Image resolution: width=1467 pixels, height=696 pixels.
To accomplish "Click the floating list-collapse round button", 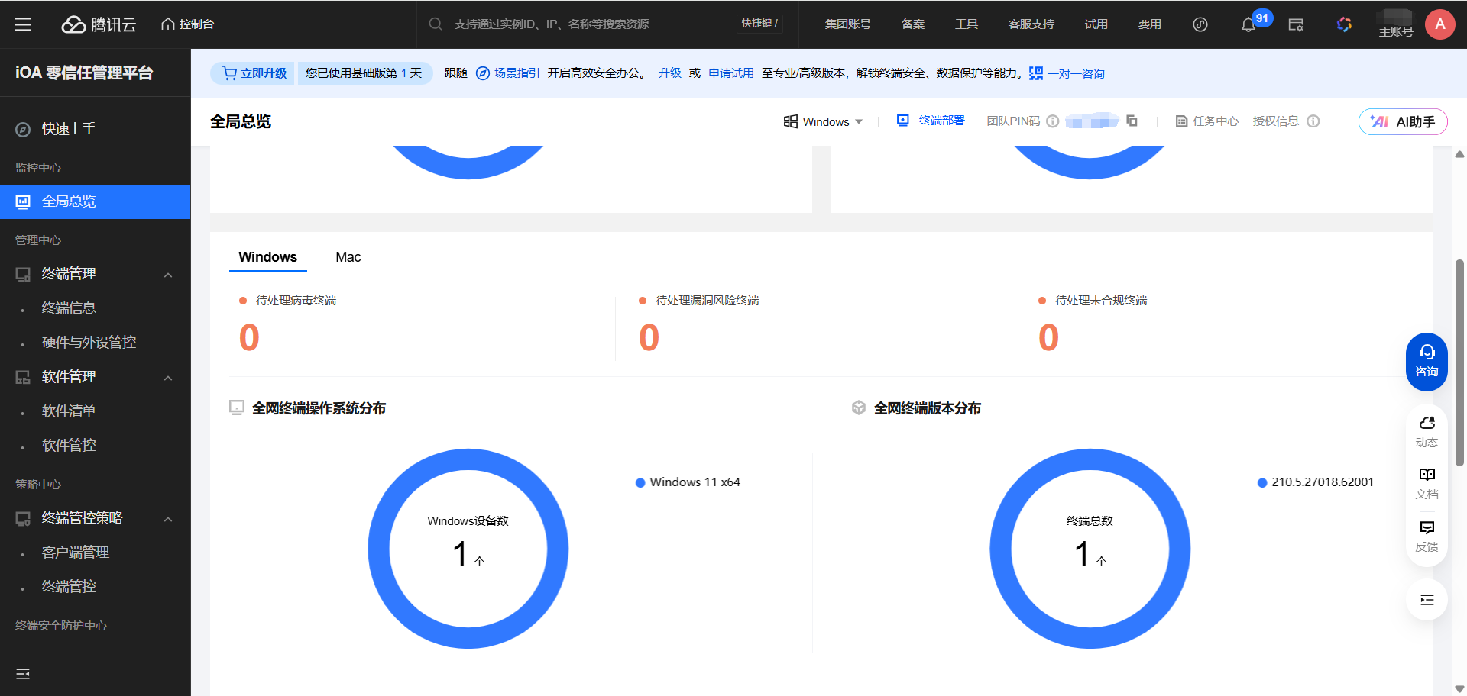I will [1427, 600].
